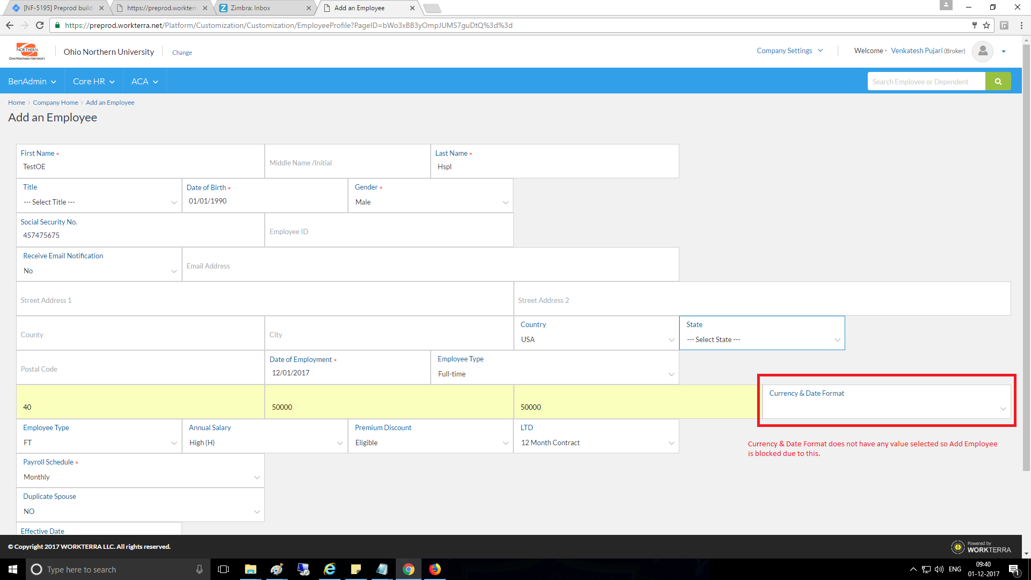Image resolution: width=1031 pixels, height=580 pixels.
Task: Open the Currency & Date Format dropdown
Action: [x=886, y=408]
